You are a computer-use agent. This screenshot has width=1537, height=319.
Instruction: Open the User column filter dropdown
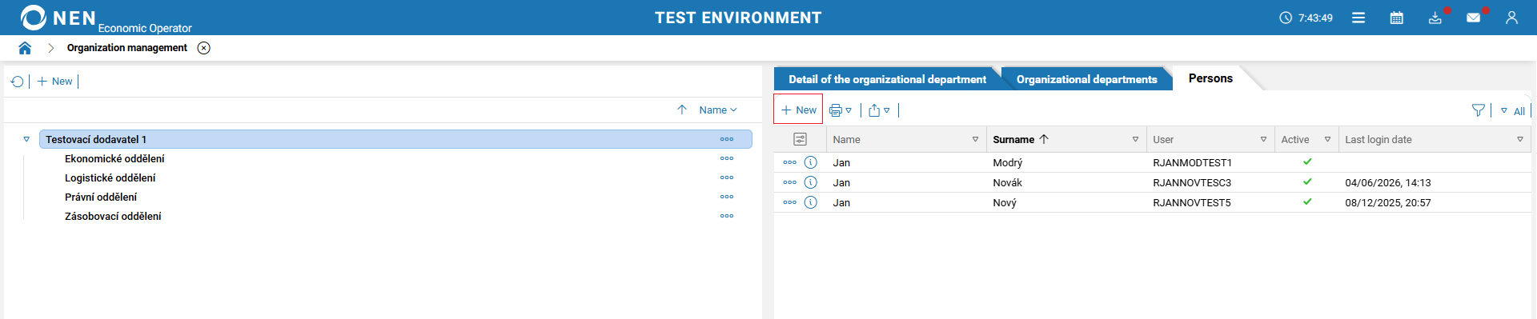pos(1263,139)
